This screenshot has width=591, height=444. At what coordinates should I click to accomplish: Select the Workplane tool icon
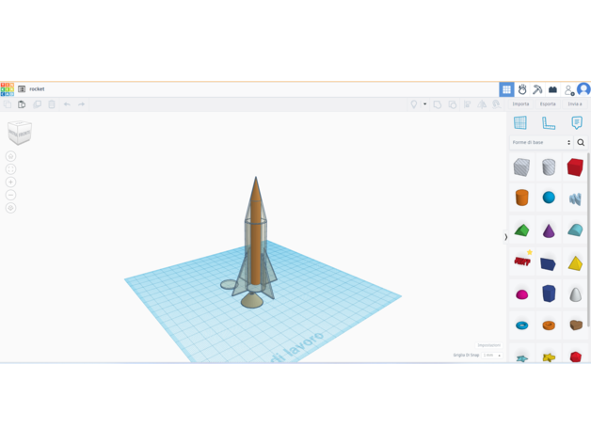[520, 123]
